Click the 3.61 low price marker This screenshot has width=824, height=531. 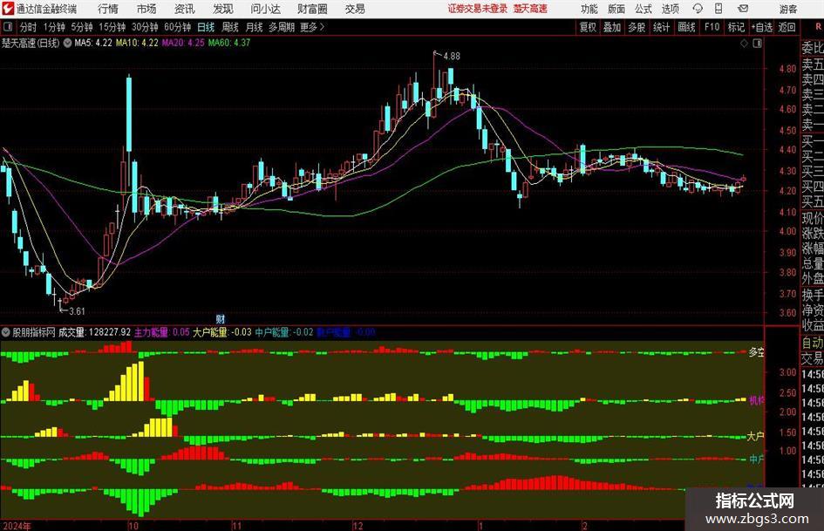(77, 311)
